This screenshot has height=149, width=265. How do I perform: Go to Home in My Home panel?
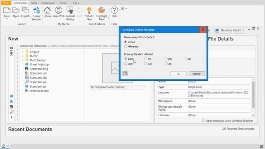click(47, 10)
